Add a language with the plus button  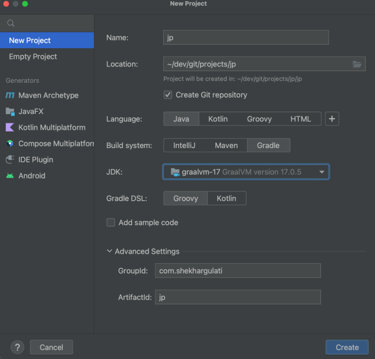pyautogui.click(x=332, y=119)
